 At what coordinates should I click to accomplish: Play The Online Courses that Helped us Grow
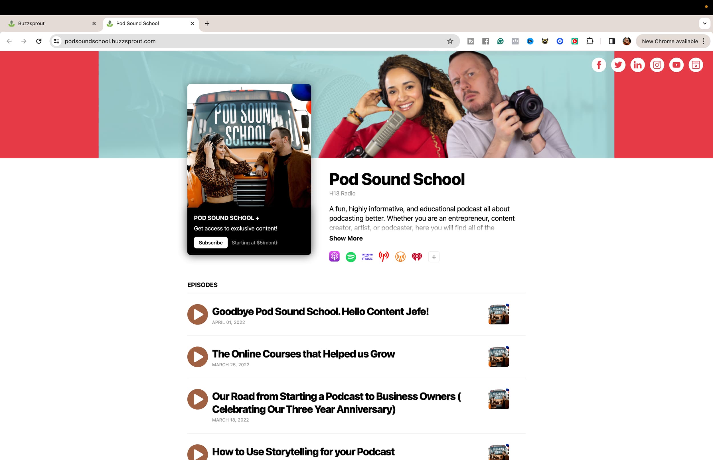197,357
